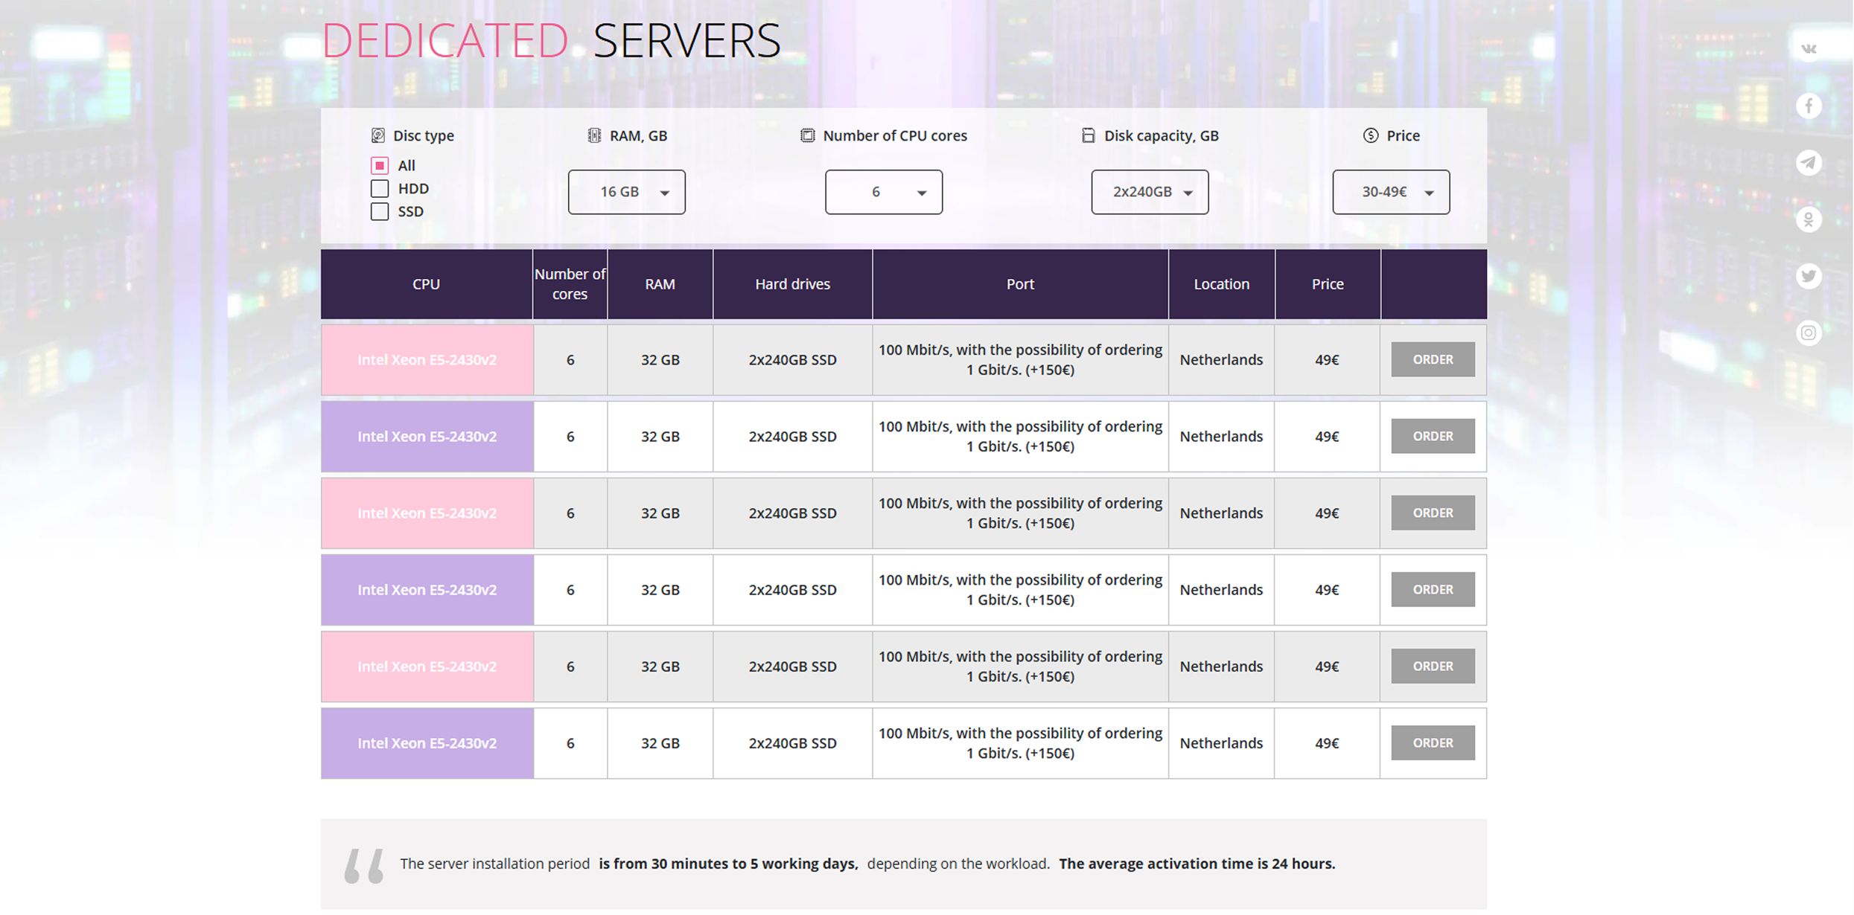
Task: Order the first server in the table
Action: click(x=1433, y=359)
